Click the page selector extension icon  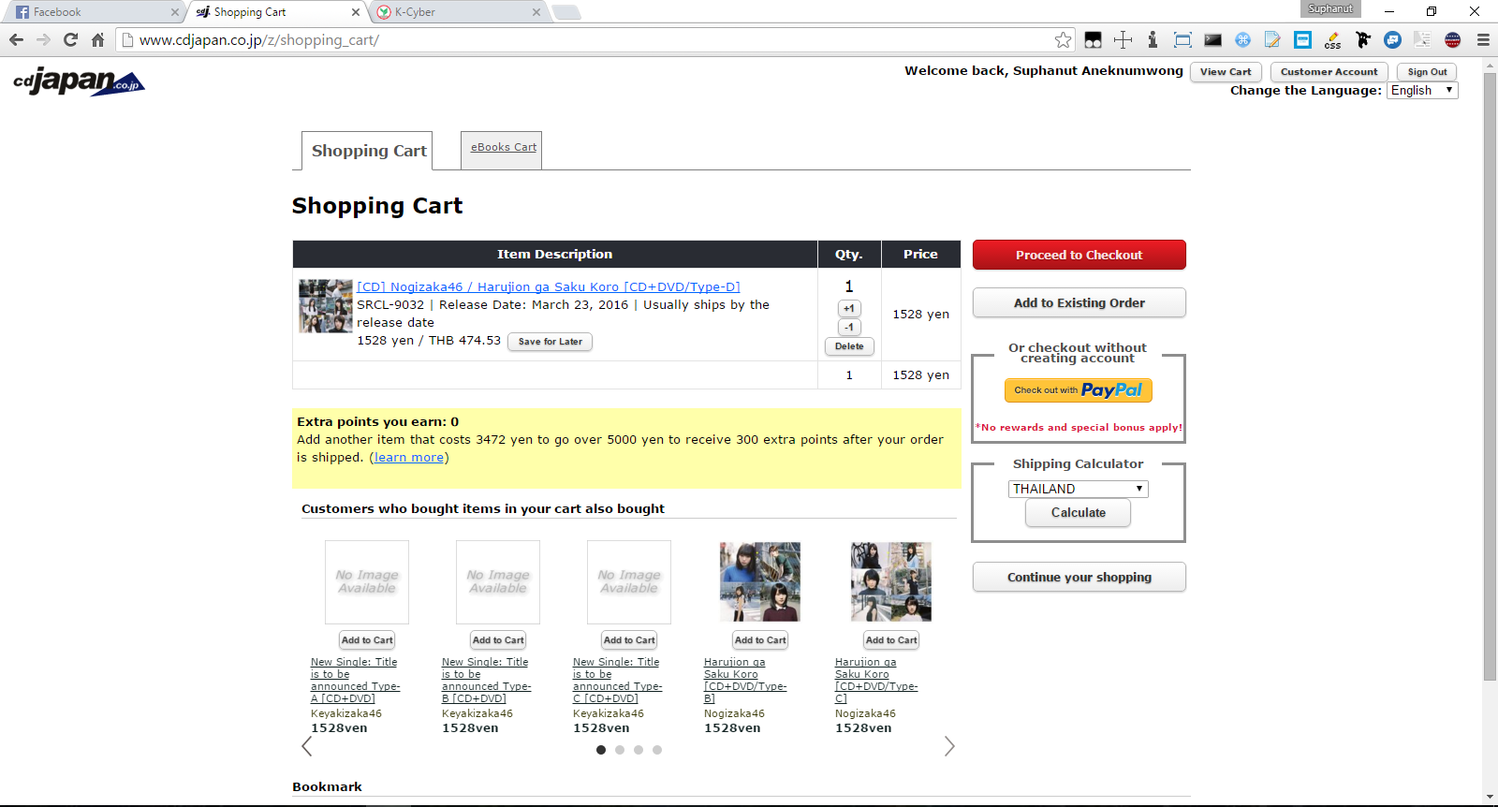coord(1422,39)
